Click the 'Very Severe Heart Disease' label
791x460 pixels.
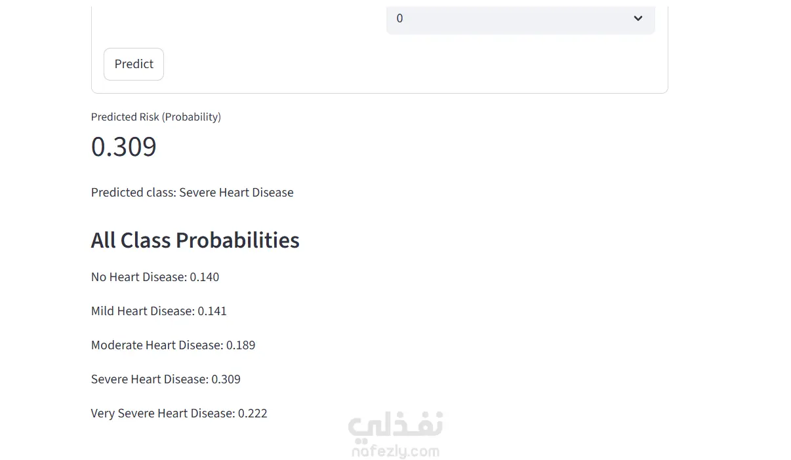[x=161, y=413]
